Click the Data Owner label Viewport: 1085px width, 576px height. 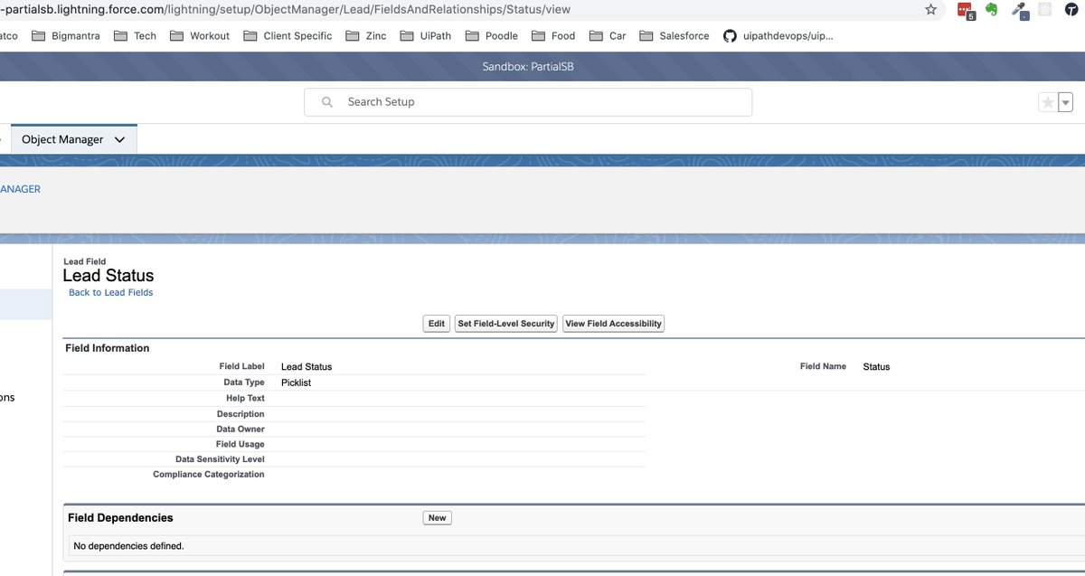(x=241, y=430)
